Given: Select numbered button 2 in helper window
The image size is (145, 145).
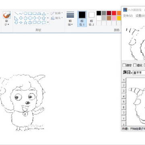Looking at the screenshot, I should tap(124, 85).
